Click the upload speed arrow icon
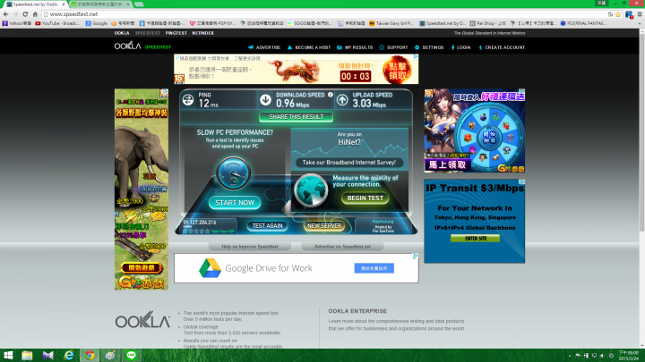This screenshot has height=362, width=645. tap(342, 100)
